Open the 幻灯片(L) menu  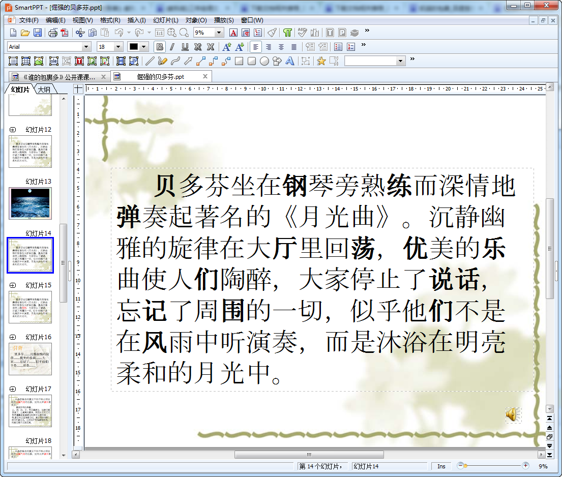(166, 20)
